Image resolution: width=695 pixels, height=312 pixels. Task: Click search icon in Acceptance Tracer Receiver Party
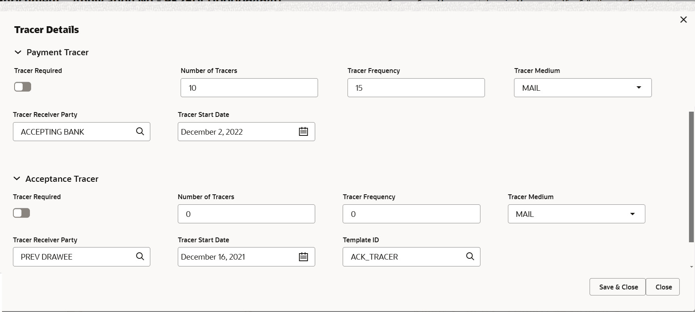coord(140,256)
